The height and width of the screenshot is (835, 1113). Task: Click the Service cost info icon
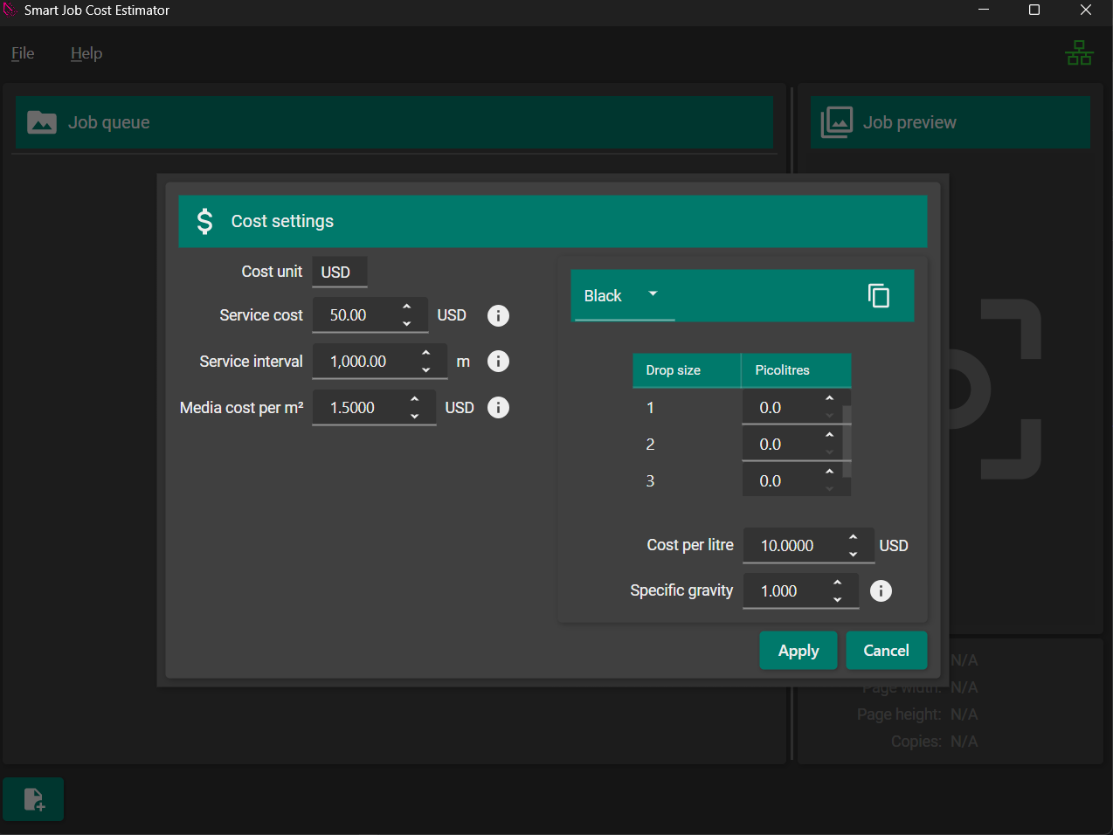point(498,315)
